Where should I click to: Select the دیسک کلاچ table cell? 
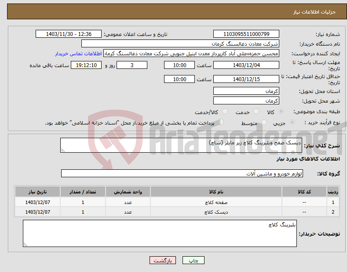pyautogui.click(x=216, y=212)
